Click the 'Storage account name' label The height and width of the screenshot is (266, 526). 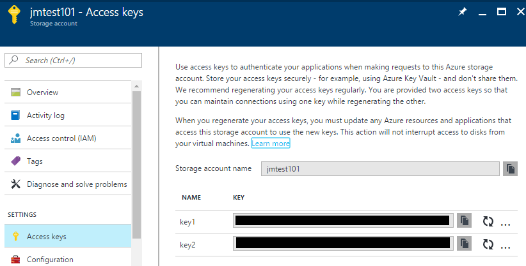(x=213, y=168)
